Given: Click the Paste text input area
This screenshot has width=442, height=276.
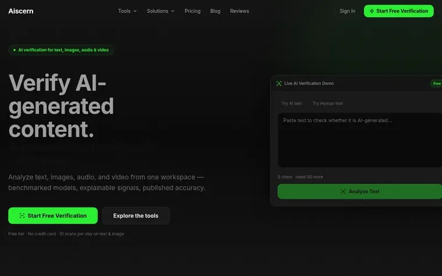Looking at the screenshot, I should [360, 140].
